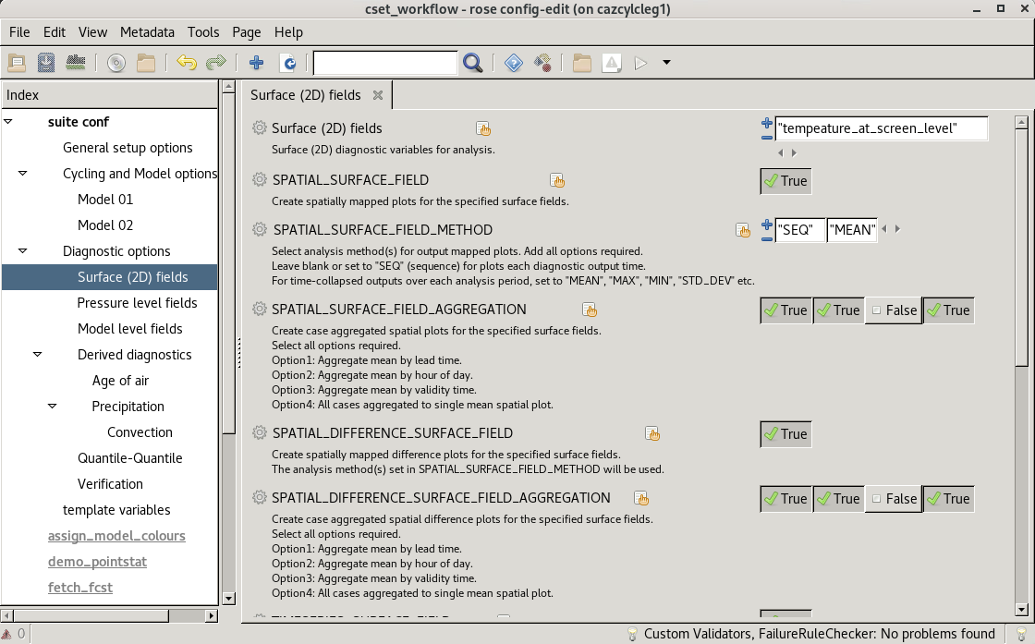Image resolution: width=1035 pixels, height=644 pixels.
Task: Click the suite folder toolbar icon
Action: click(x=581, y=64)
